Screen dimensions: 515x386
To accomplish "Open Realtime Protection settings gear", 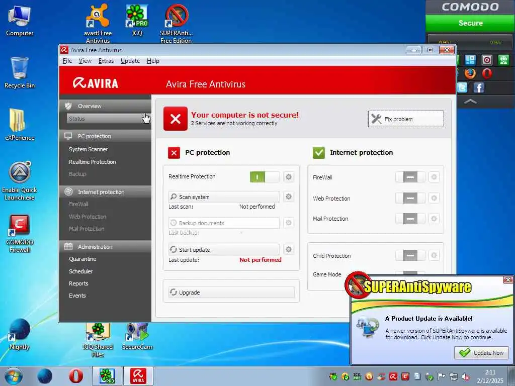I will click(x=288, y=177).
